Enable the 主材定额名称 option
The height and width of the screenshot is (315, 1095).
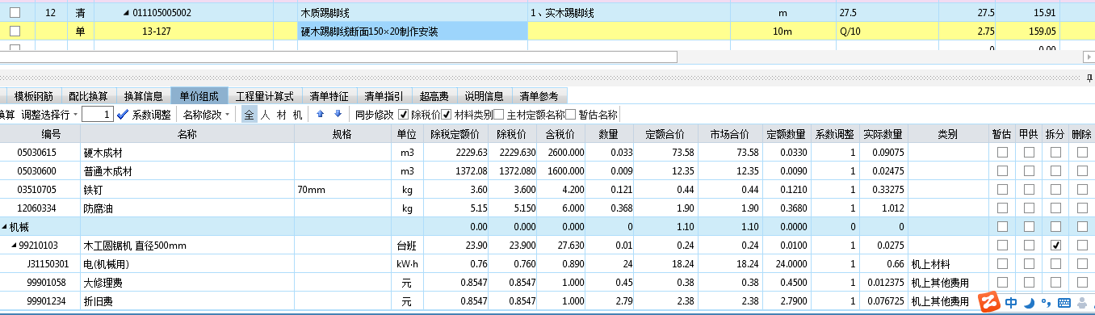pos(499,115)
